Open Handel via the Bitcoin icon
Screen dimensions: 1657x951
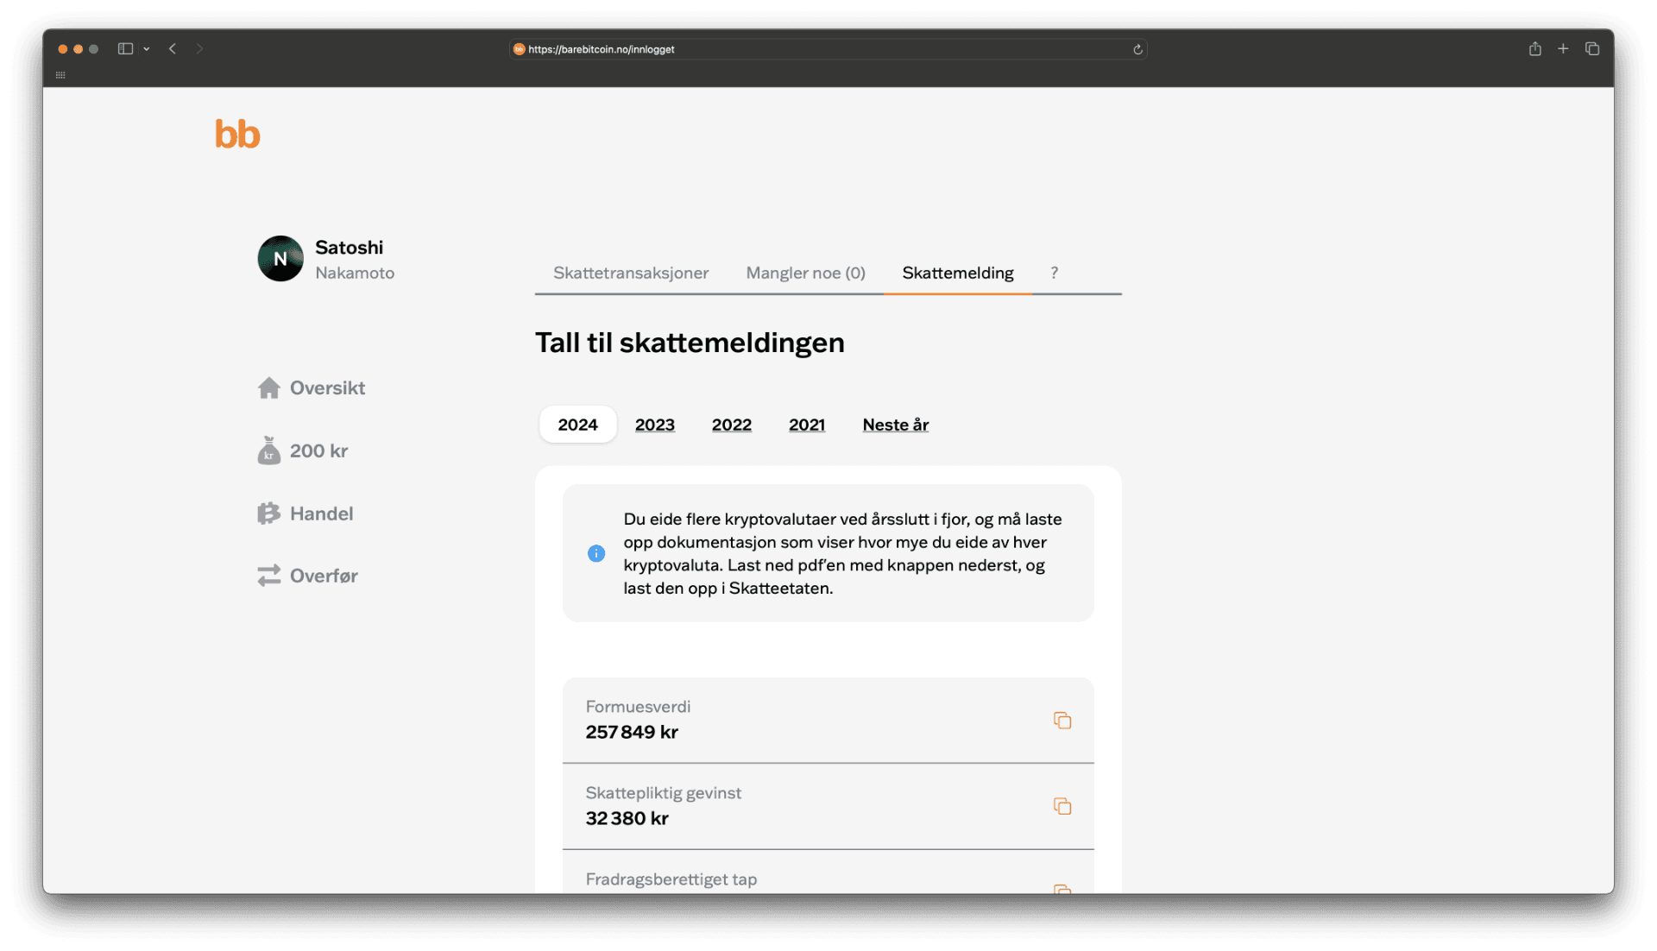tap(269, 513)
